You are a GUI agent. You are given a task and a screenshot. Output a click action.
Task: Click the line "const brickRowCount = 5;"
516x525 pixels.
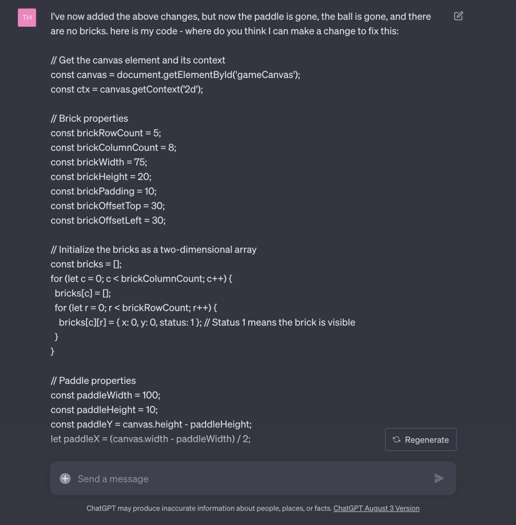point(106,133)
